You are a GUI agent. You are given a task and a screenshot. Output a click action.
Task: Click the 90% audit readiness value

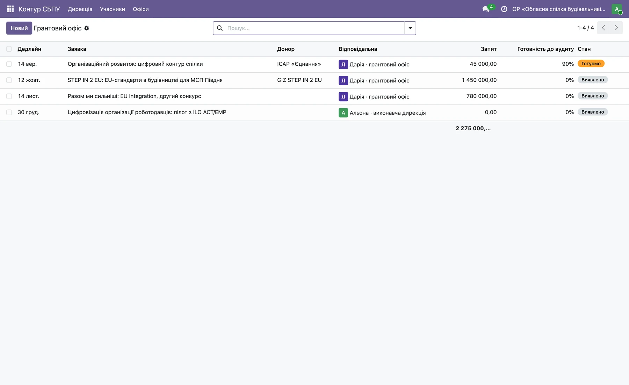coord(568,64)
